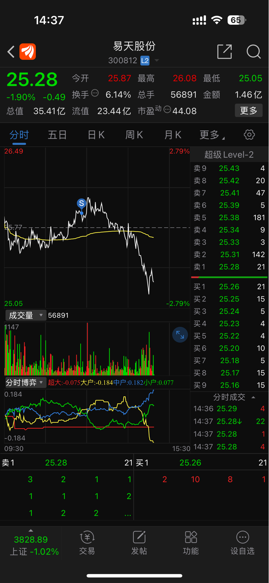Open chart settings gear icon
Viewport: 269px width, 583px height.
pos(249,135)
